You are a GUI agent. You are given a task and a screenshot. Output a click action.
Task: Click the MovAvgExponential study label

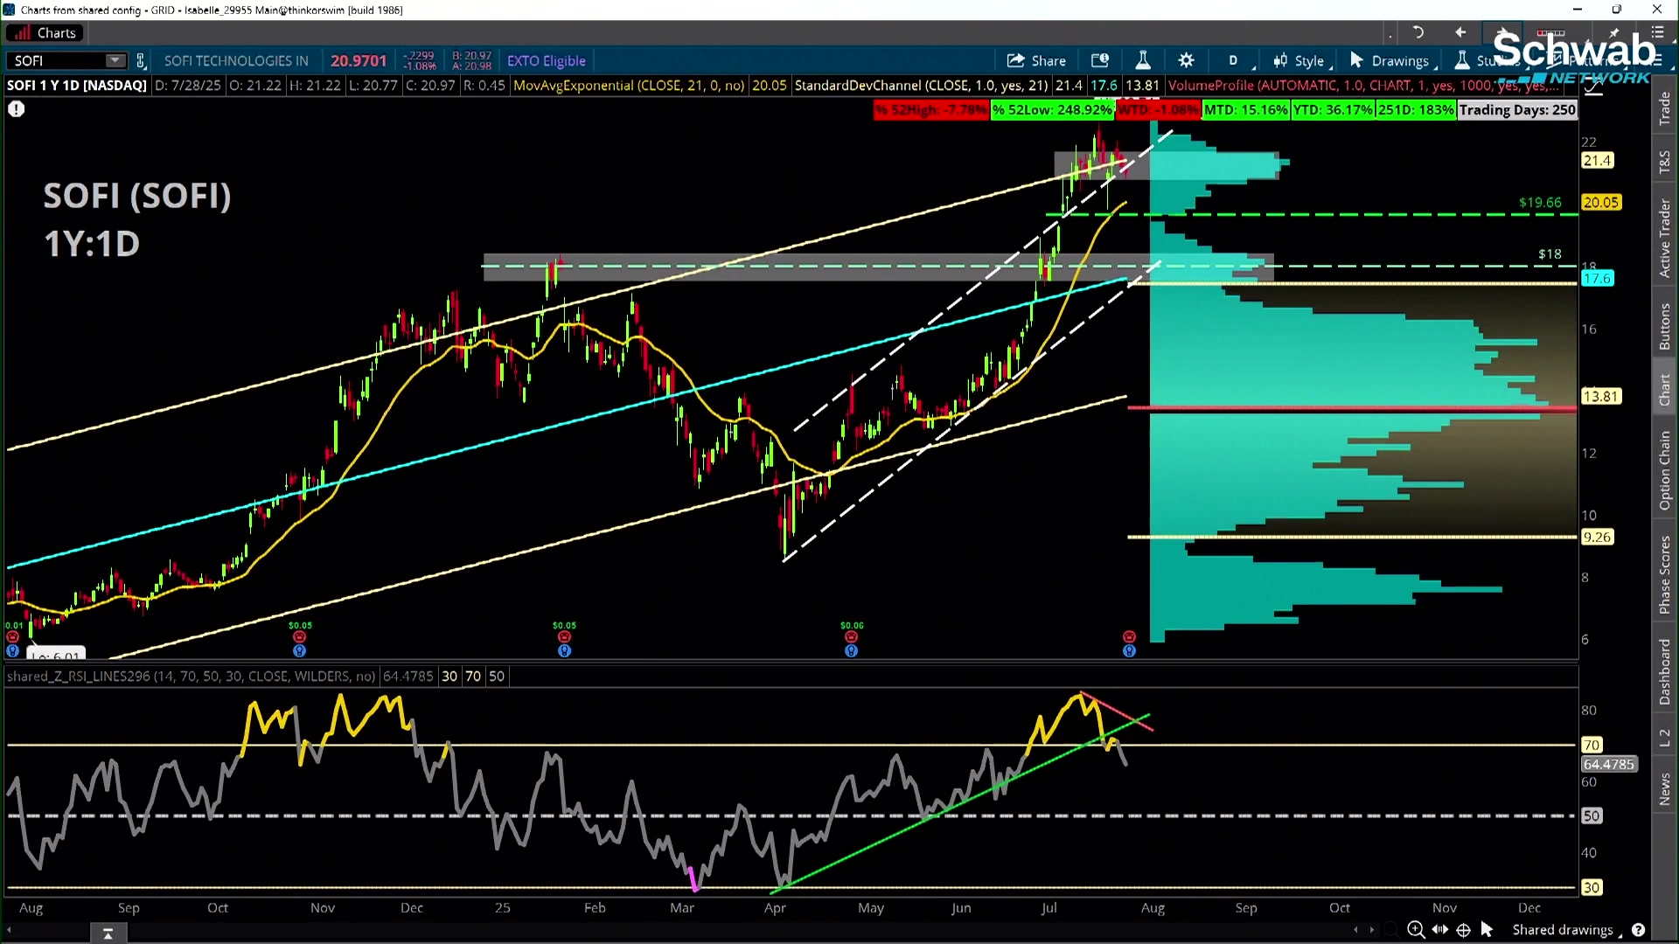[x=629, y=85]
